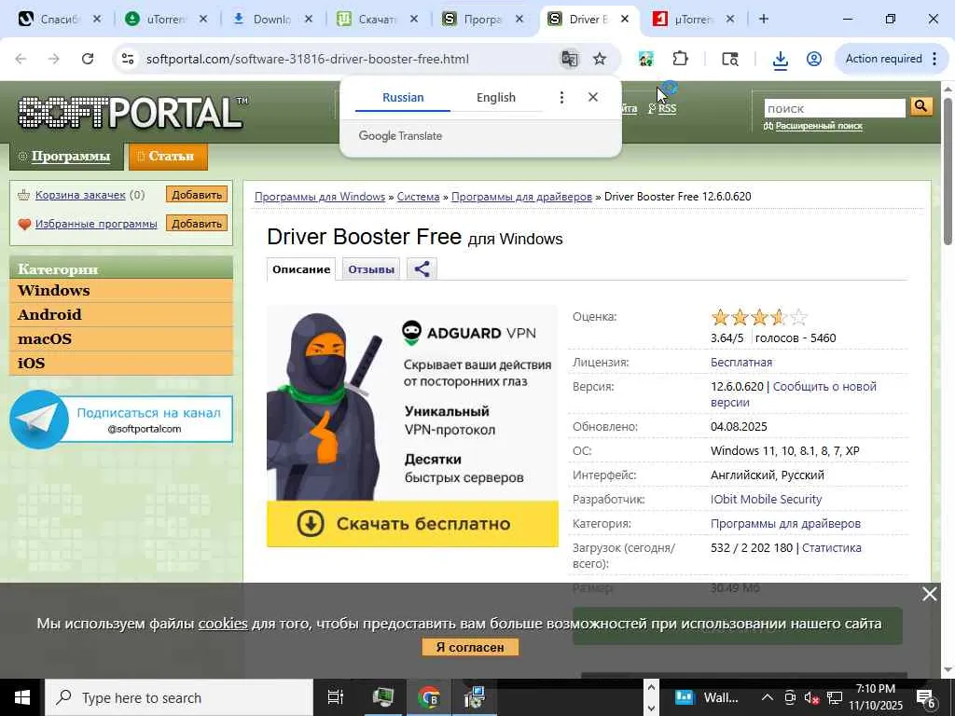Image resolution: width=955 pixels, height=716 pixels.
Task: Open the Chrome icon in taskbar
Action: pos(429,697)
